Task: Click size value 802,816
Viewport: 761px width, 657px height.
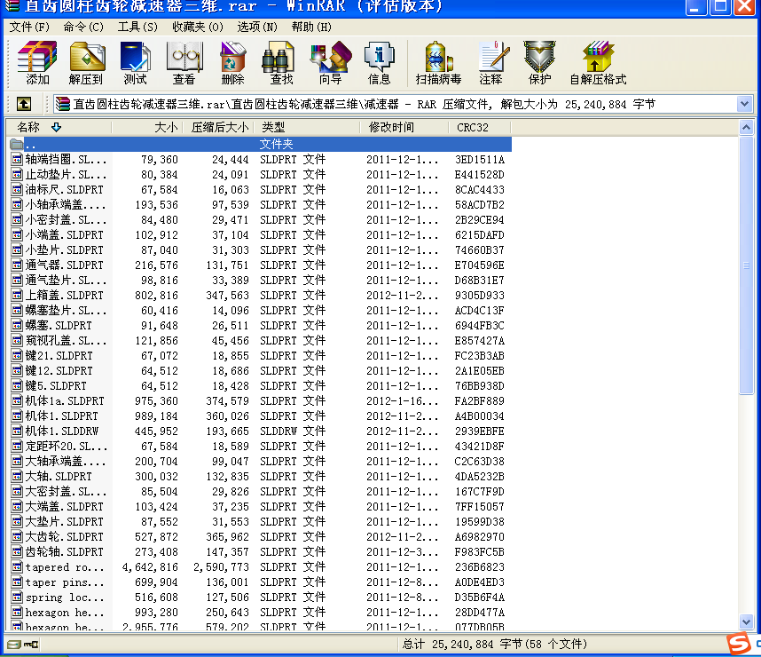Action: [x=156, y=295]
